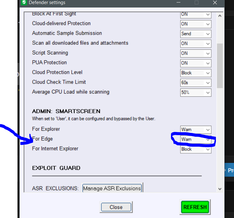Close the Defender settings window
Image resolution: width=234 pixels, height=218 pixels.
coord(215,3)
